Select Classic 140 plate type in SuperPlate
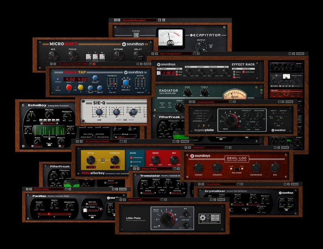Viewport: 323px width, 249px height. pyautogui.click(x=198, y=111)
